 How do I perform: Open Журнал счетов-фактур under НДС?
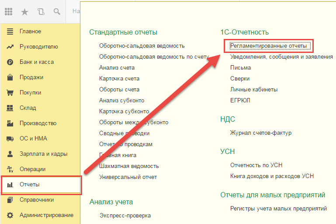point(260,133)
